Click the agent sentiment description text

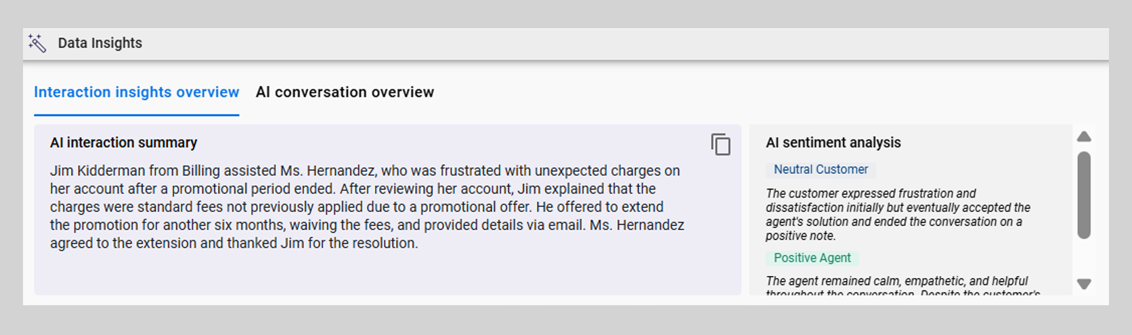[903, 286]
